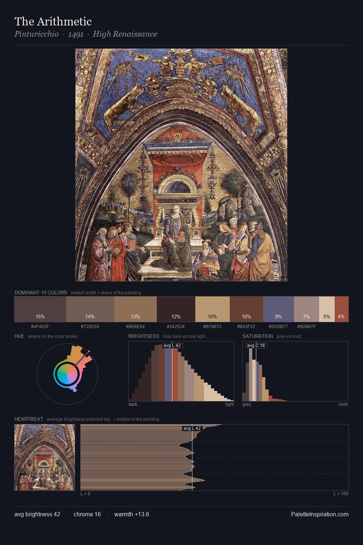
Task: Choose the 4% red swatch
Action: pyautogui.click(x=342, y=309)
